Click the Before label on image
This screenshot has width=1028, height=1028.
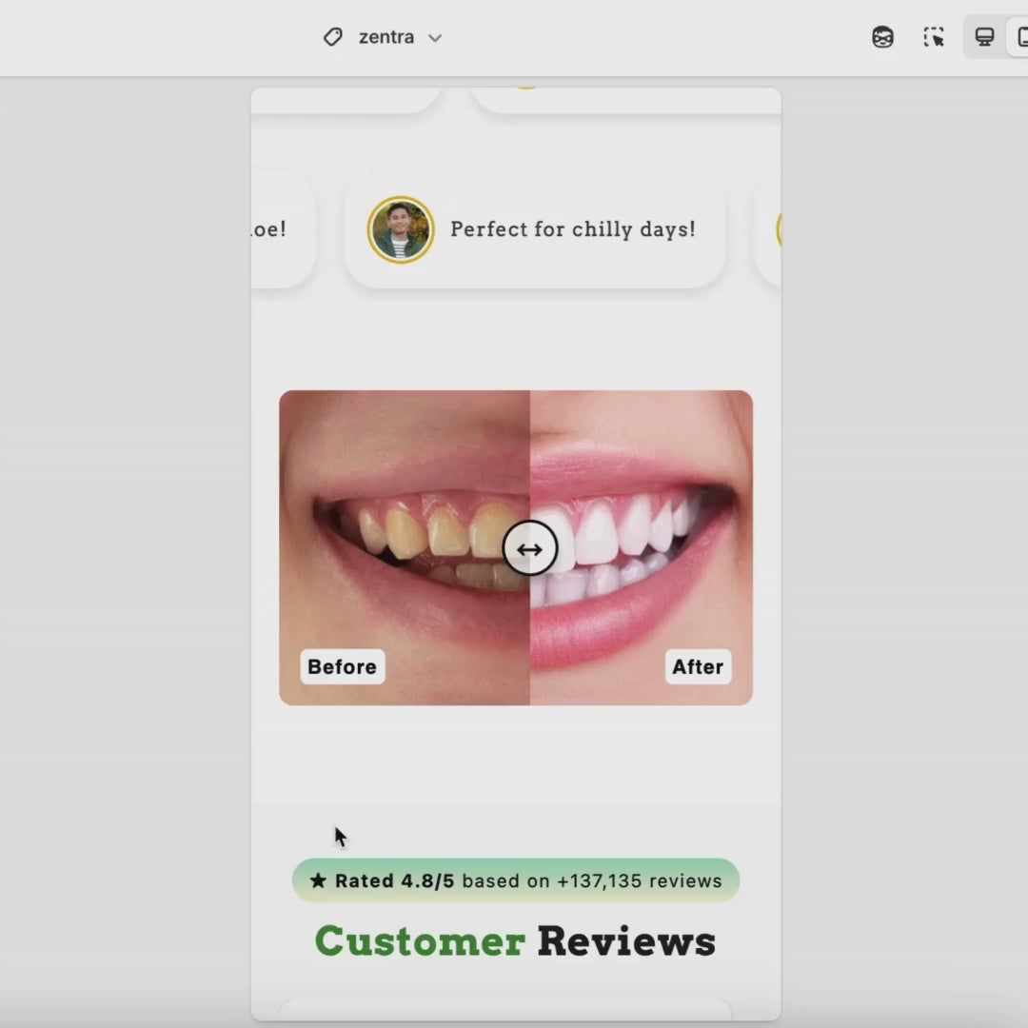pyautogui.click(x=342, y=666)
